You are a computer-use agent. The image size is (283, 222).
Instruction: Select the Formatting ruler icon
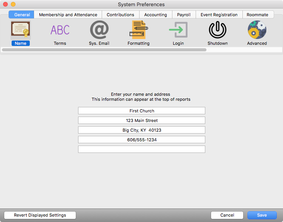pyautogui.click(x=138, y=30)
